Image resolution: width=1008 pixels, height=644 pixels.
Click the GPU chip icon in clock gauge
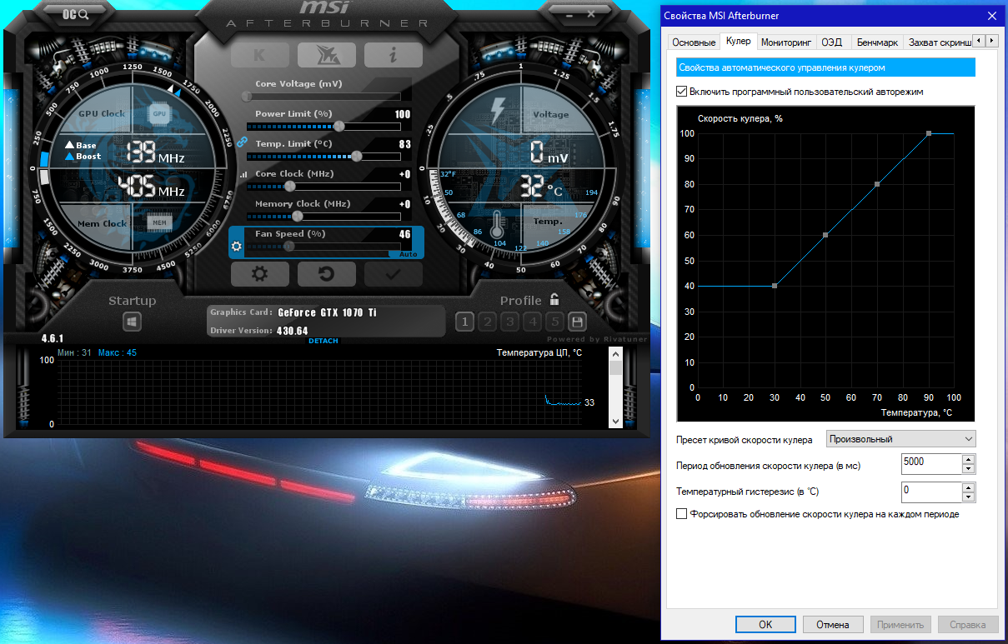[158, 113]
